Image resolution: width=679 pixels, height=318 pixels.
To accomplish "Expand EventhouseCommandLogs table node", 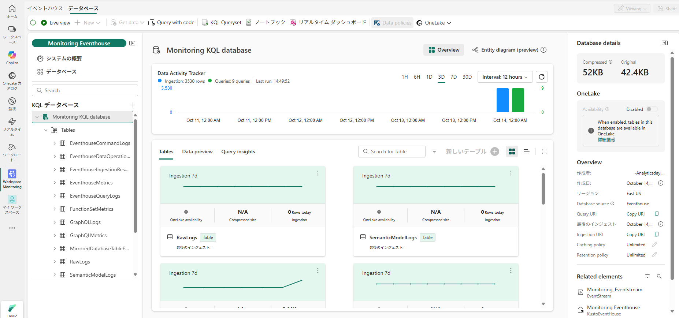I will (55, 143).
